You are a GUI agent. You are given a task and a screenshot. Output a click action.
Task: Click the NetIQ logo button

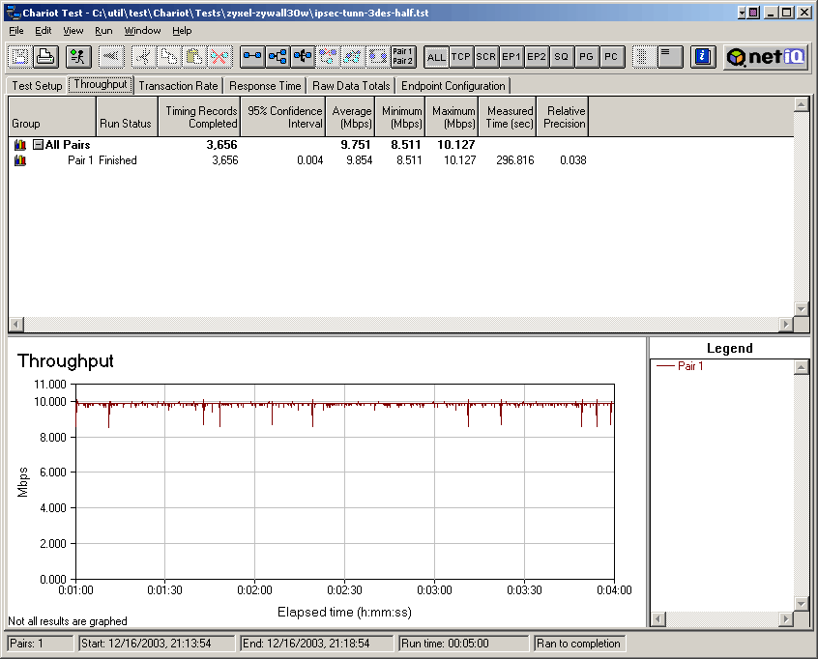click(767, 57)
